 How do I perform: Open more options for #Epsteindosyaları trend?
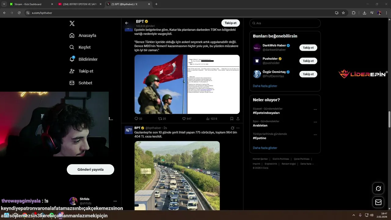[315, 109]
